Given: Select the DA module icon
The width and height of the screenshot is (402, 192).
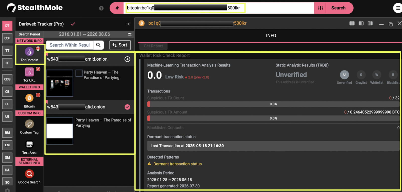Looking at the screenshot, I should tap(7, 170).
